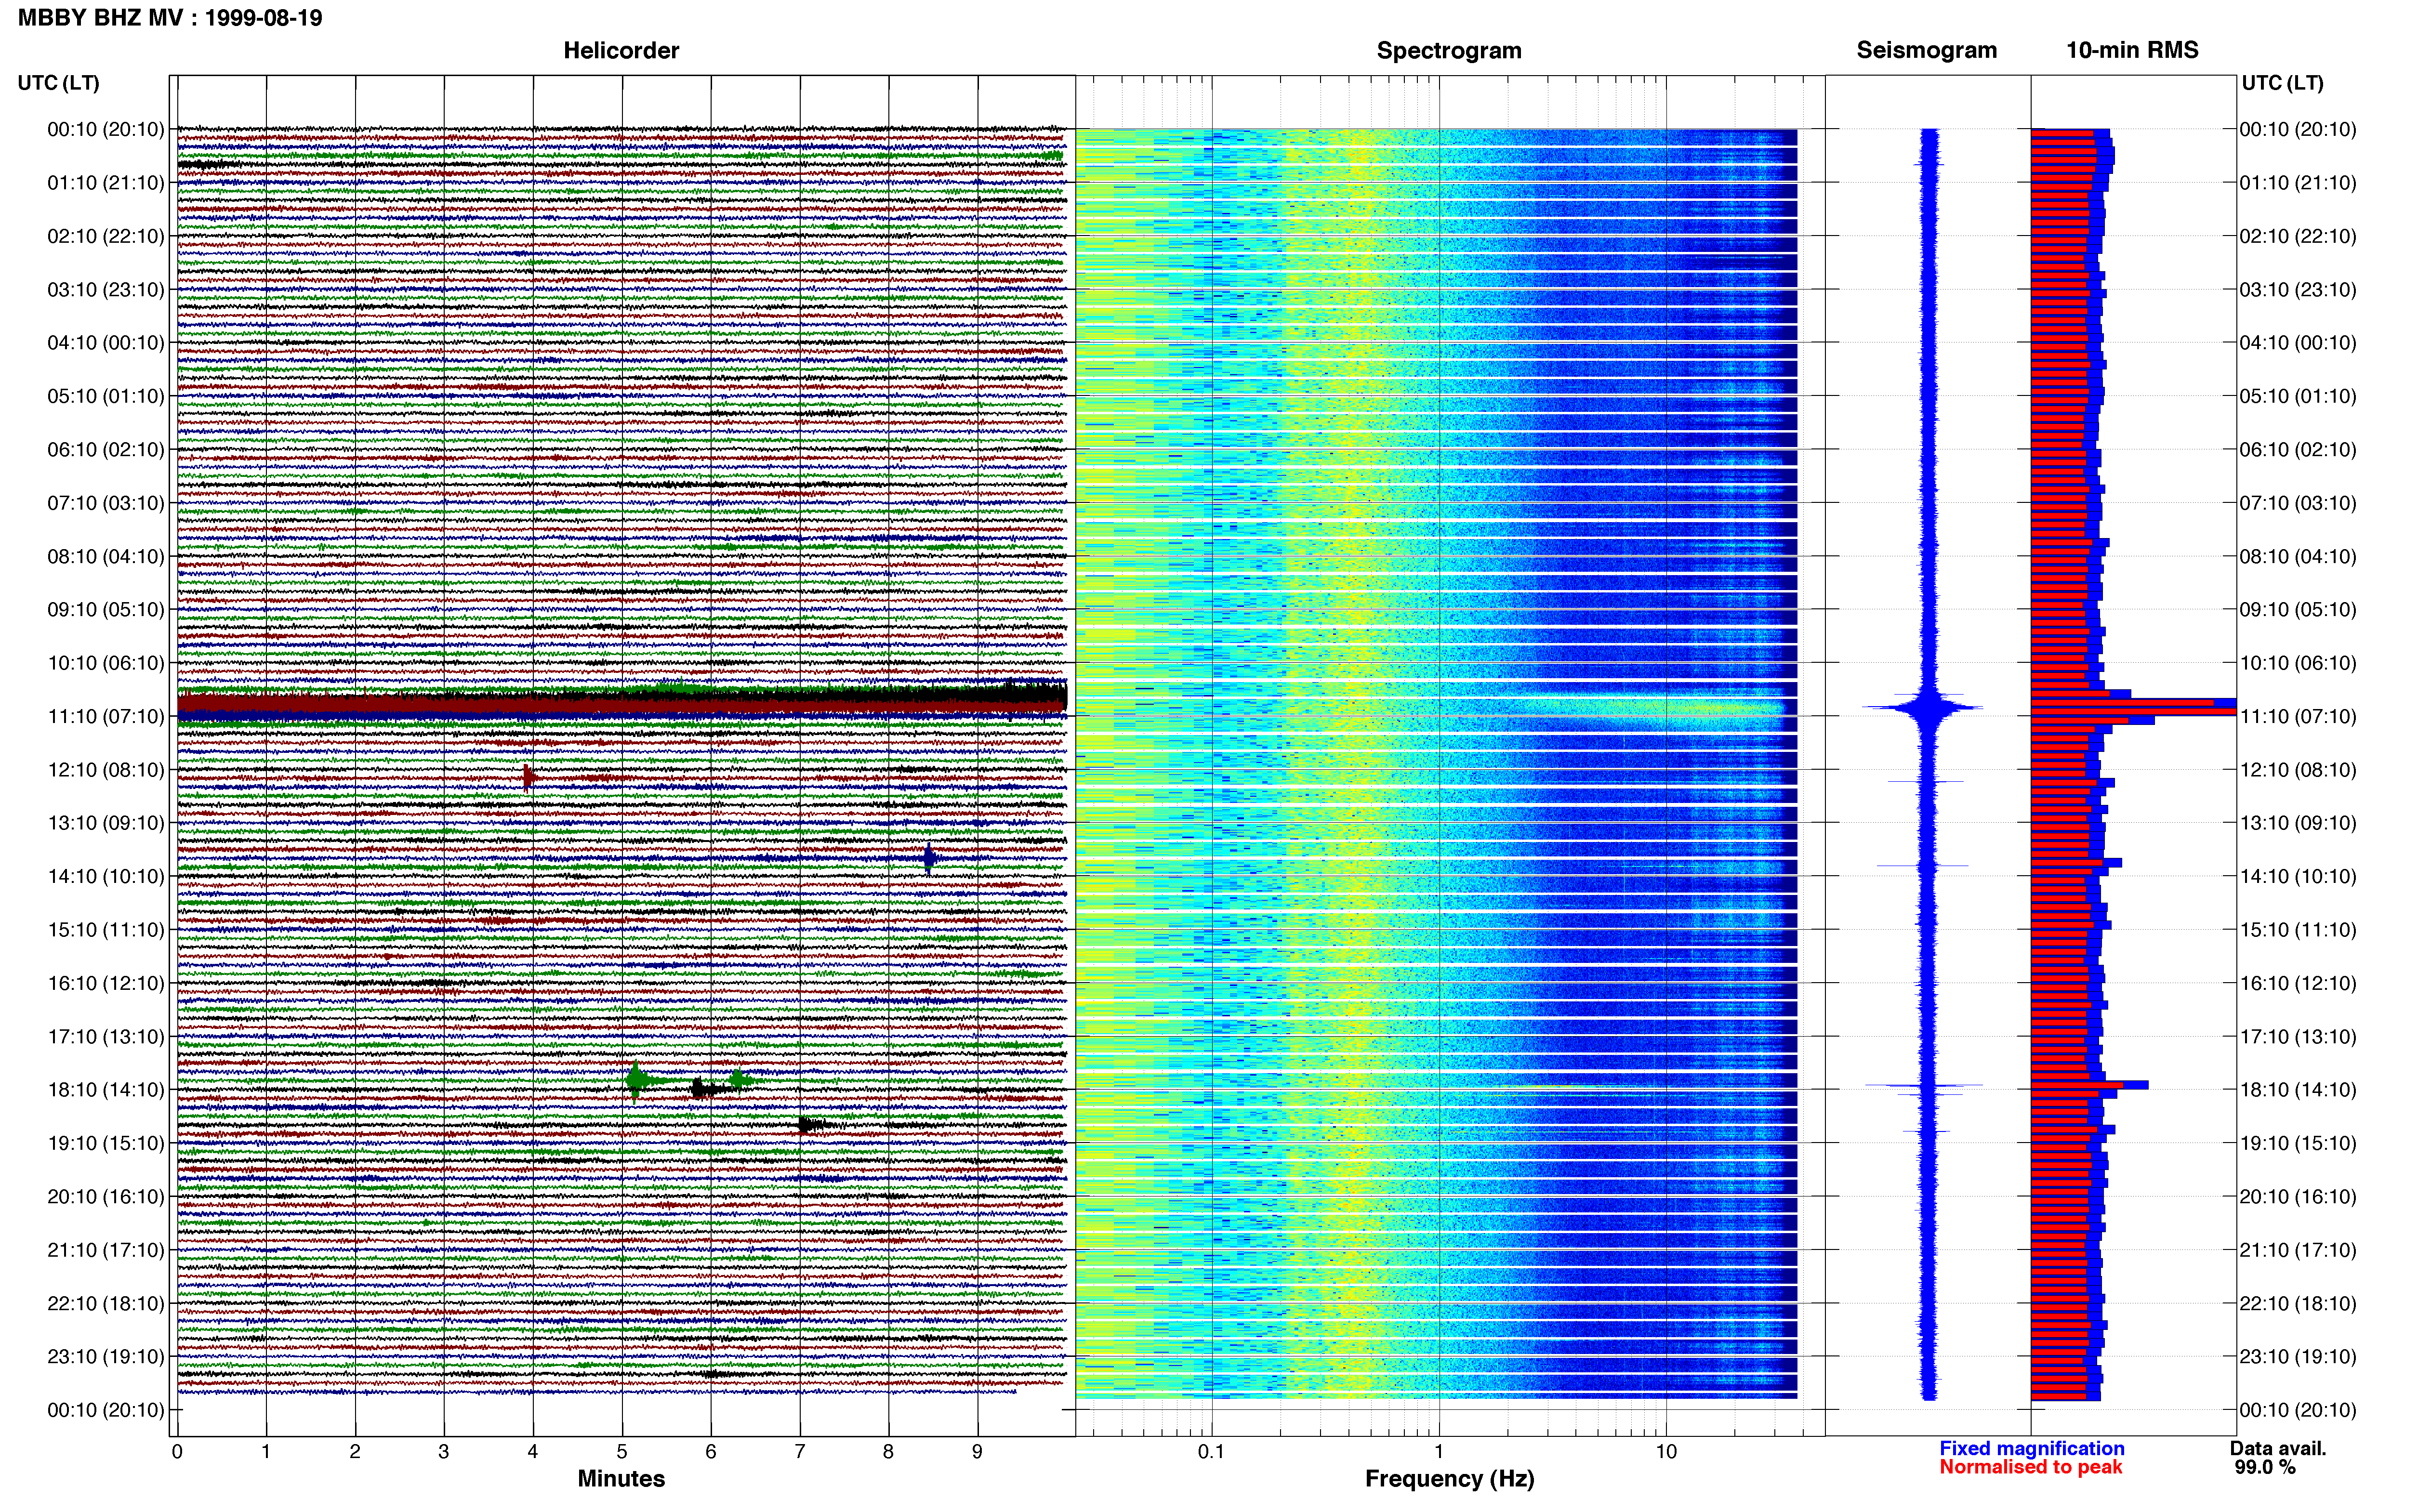Click the 'Fixed magnification' legend text
Screen dimensions: 2418x1512
point(2031,1448)
